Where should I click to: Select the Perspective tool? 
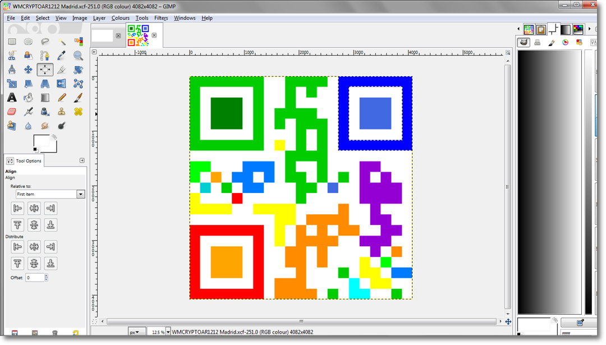pyautogui.click(x=45, y=84)
